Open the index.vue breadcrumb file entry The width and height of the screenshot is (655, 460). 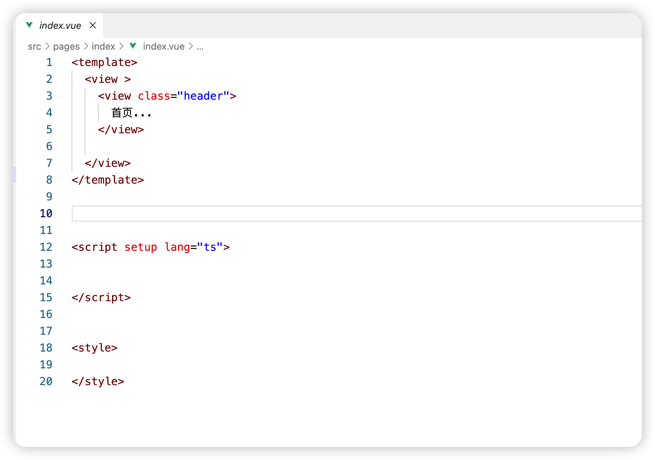(164, 46)
